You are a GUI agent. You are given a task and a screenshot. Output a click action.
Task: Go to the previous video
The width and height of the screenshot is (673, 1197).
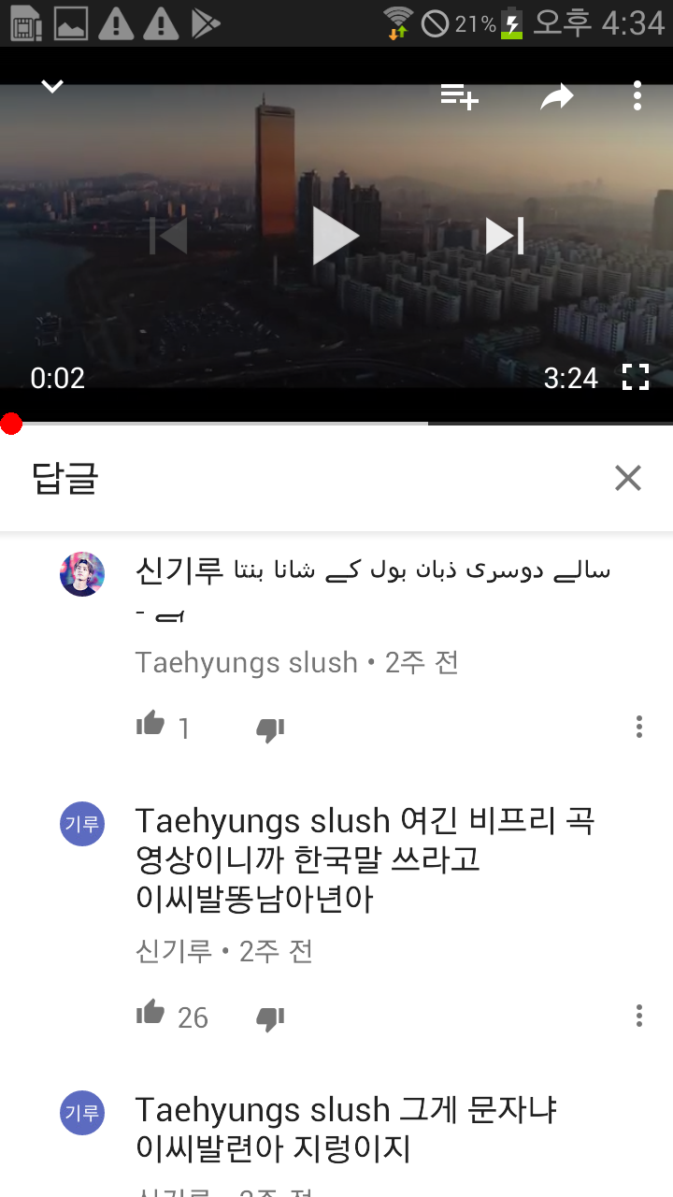tap(168, 236)
